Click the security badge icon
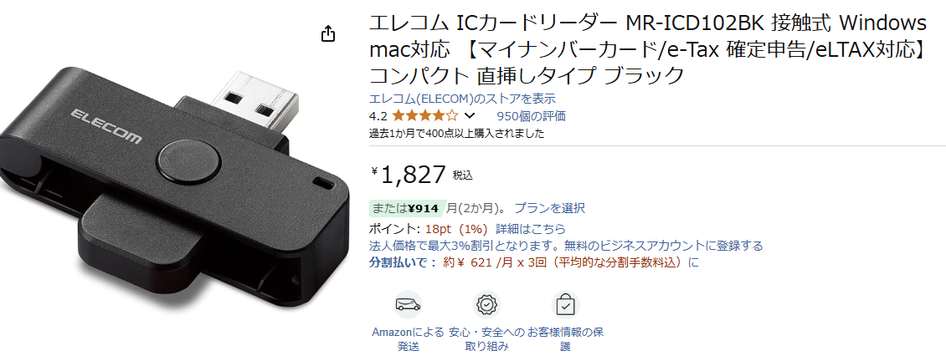The image size is (946, 361). point(486,305)
